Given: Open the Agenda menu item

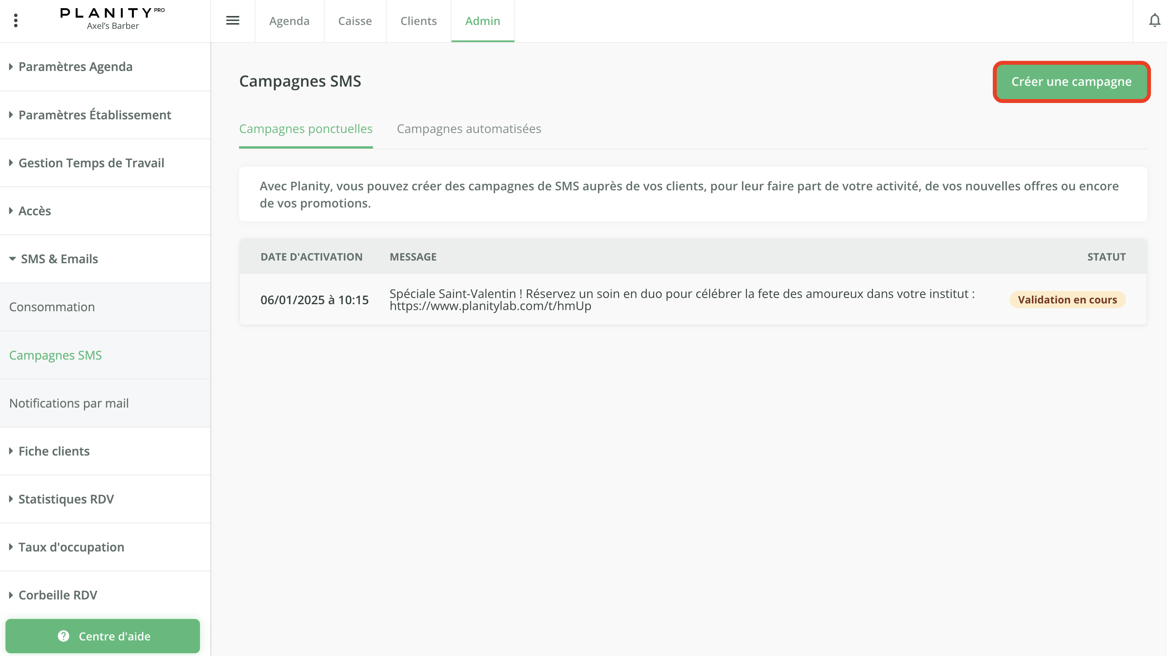Looking at the screenshot, I should coord(289,21).
